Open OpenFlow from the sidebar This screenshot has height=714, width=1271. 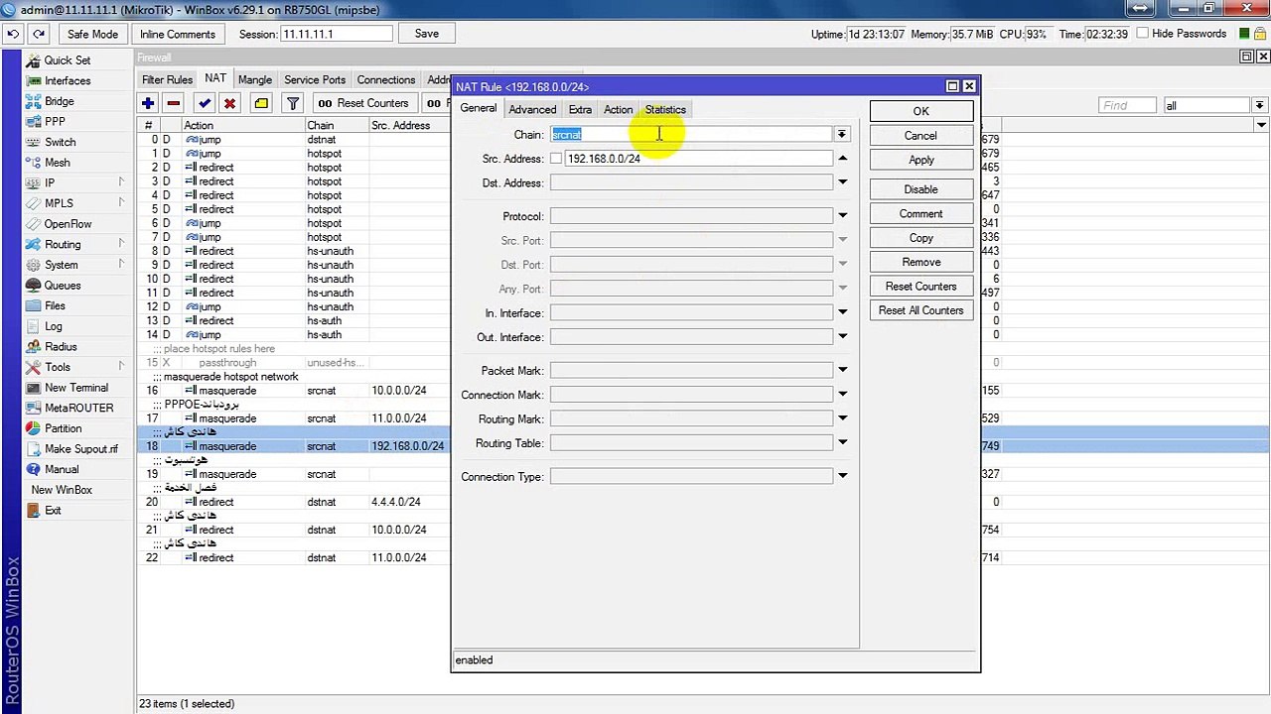pyautogui.click(x=68, y=224)
